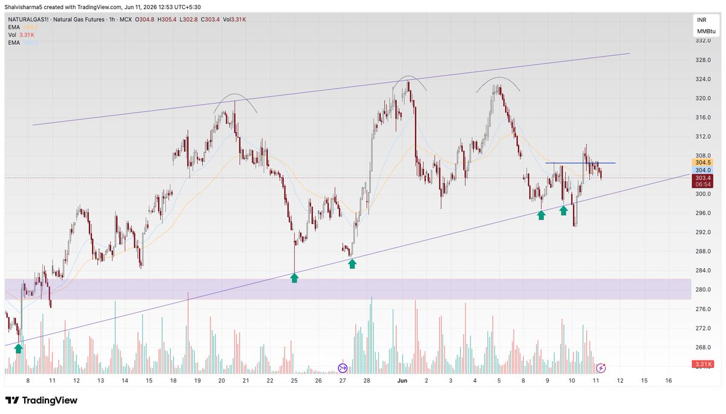Screen dimensions: 726x414
Task: Select the Vol indicator legend showing 3.31K
Action: coord(20,35)
